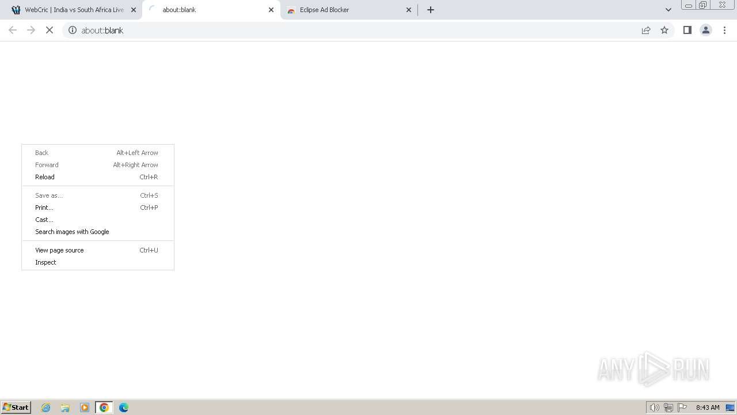
Task: Minimize the Chrome window
Action: tap(688, 5)
